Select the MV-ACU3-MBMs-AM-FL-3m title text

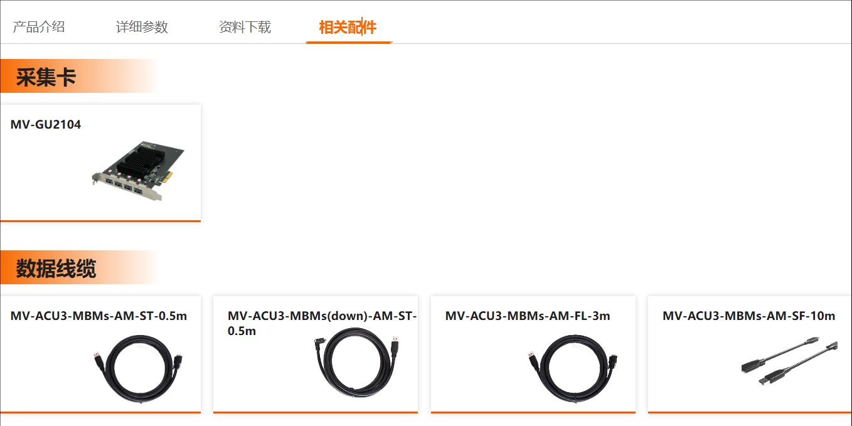(528, 316)
